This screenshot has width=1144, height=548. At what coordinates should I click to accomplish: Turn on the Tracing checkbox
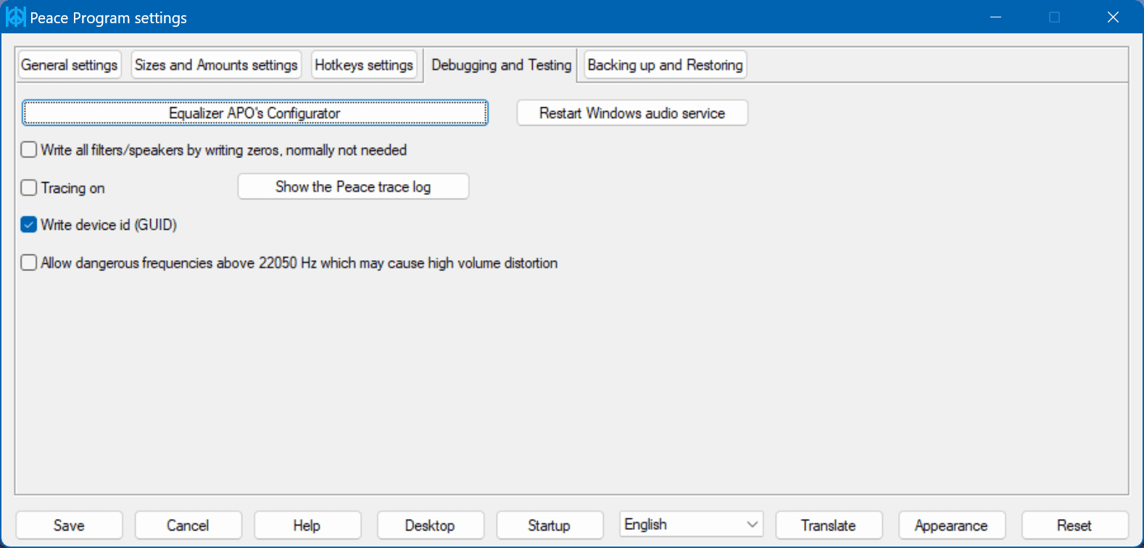click(x=29, y=188)
